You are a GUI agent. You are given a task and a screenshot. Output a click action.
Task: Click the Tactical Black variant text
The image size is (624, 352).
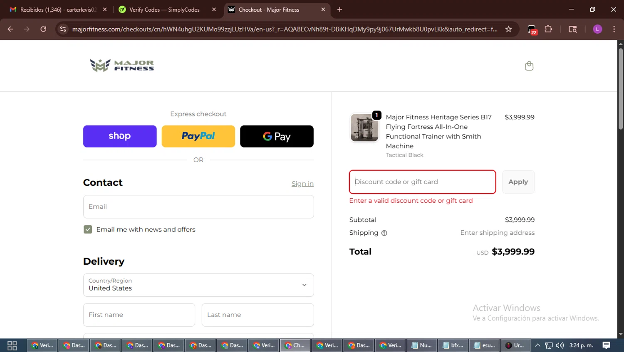coord(404,155)
